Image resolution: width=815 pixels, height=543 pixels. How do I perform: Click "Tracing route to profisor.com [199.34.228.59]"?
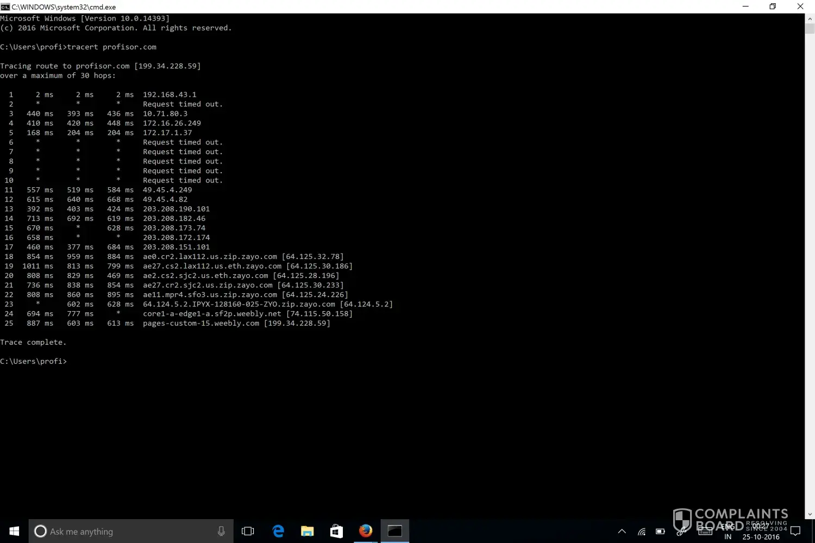[x=101, y=66]
